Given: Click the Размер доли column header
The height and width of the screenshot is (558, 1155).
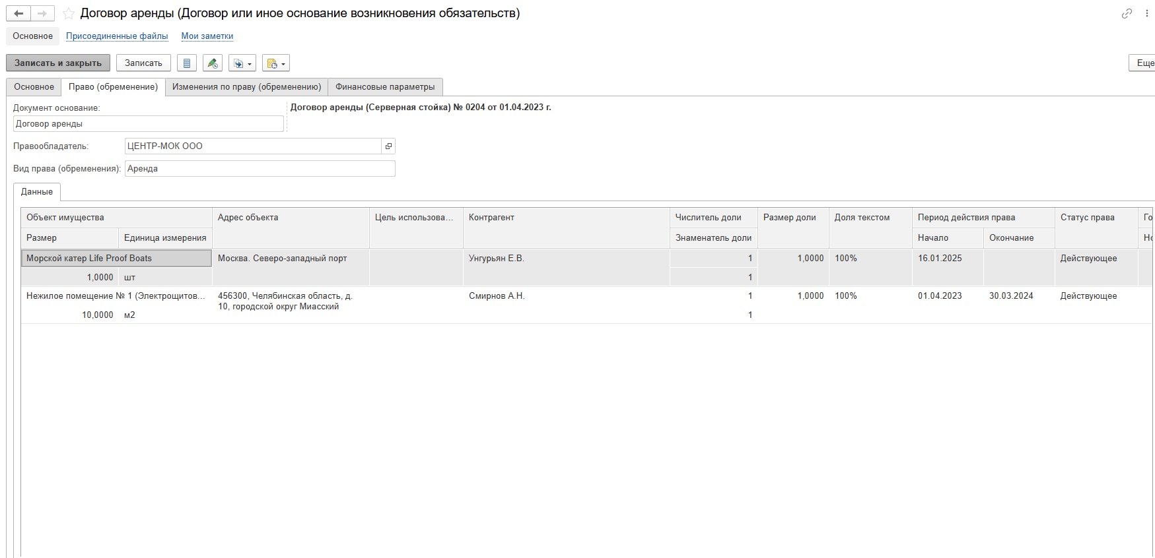Looking at the screenshot, I should 793,228.
